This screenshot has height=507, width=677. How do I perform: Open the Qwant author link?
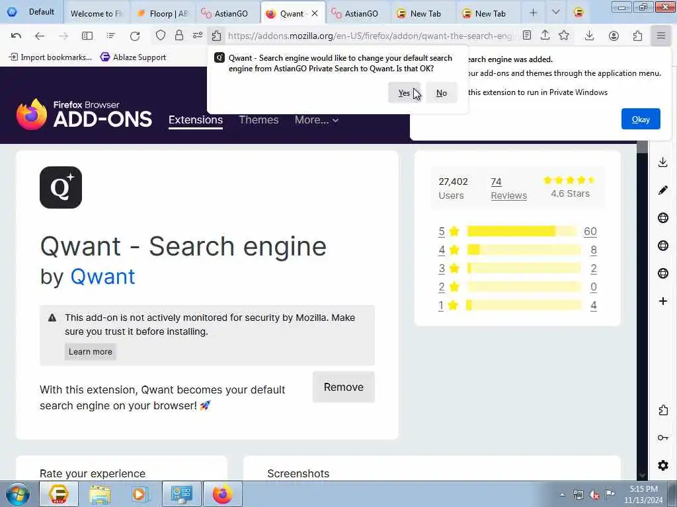tap(102, 277)
